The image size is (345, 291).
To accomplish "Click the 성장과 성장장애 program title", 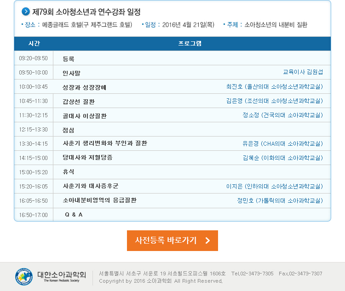I will click(84, 87).
